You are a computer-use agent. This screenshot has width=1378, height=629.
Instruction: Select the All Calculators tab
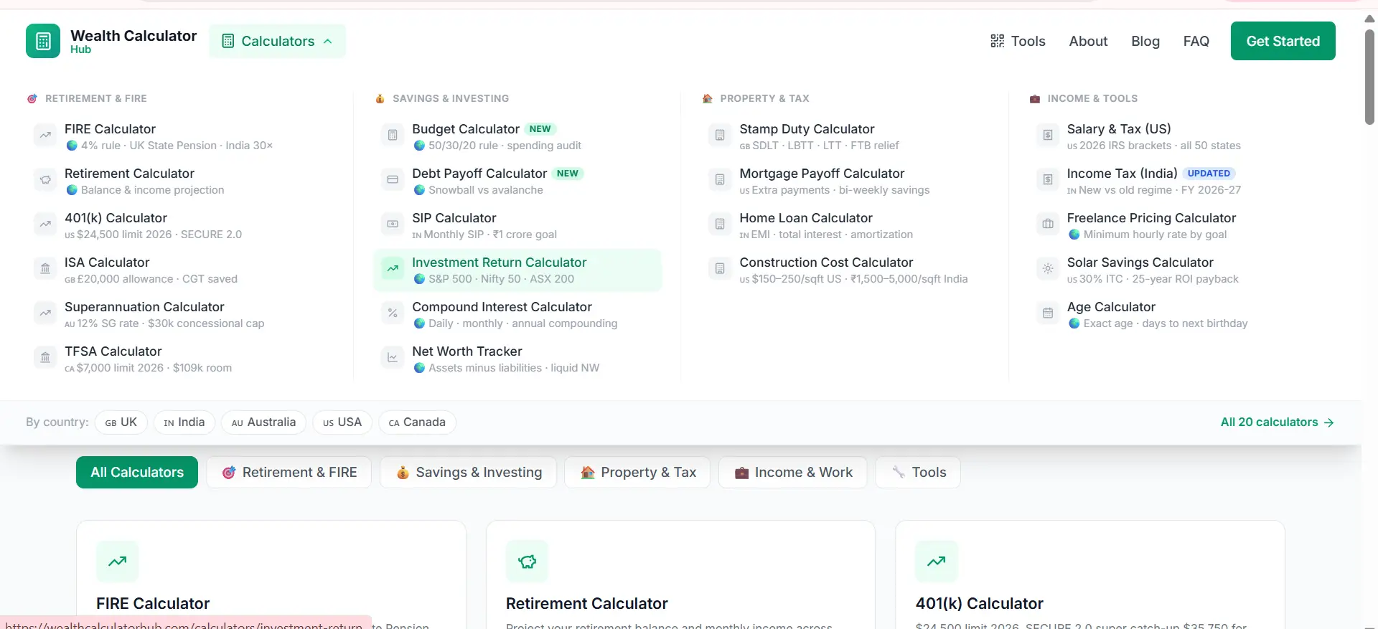[137, 473]
